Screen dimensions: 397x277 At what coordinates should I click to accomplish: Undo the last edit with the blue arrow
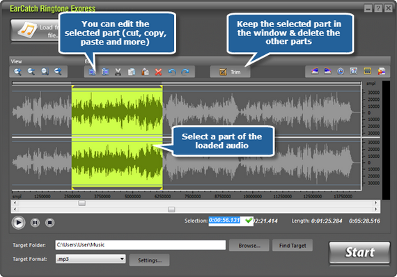coord(172,72)
